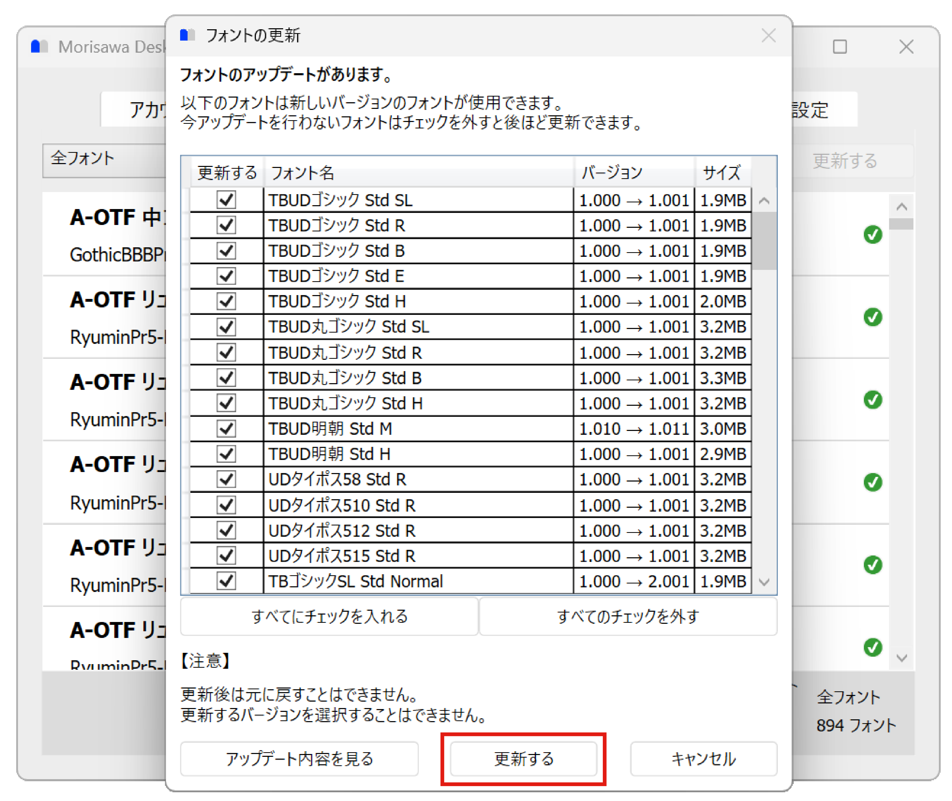Toggle checkbox for TBゴシックSL Std Normal

[x=226, y=581]
